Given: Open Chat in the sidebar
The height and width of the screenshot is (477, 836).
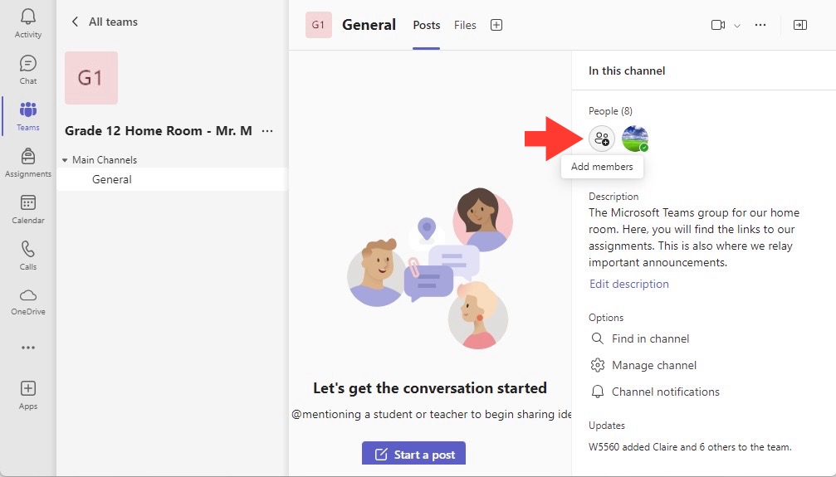Looking at the screenshot, I should [x=27, y=64].
